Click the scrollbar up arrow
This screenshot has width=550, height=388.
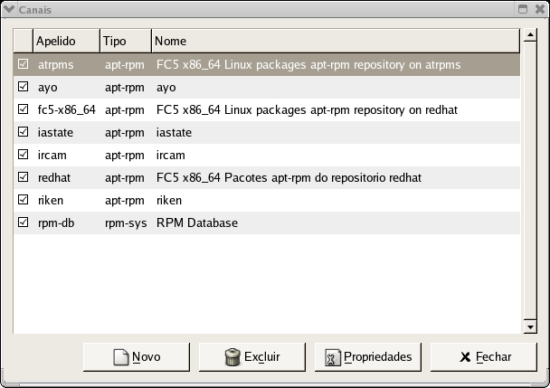pyautogui.click(x=531, y=38)
